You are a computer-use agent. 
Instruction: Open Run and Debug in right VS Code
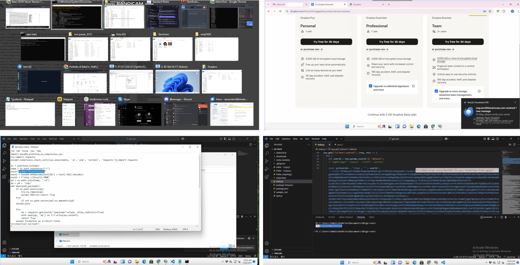[267, 169]
